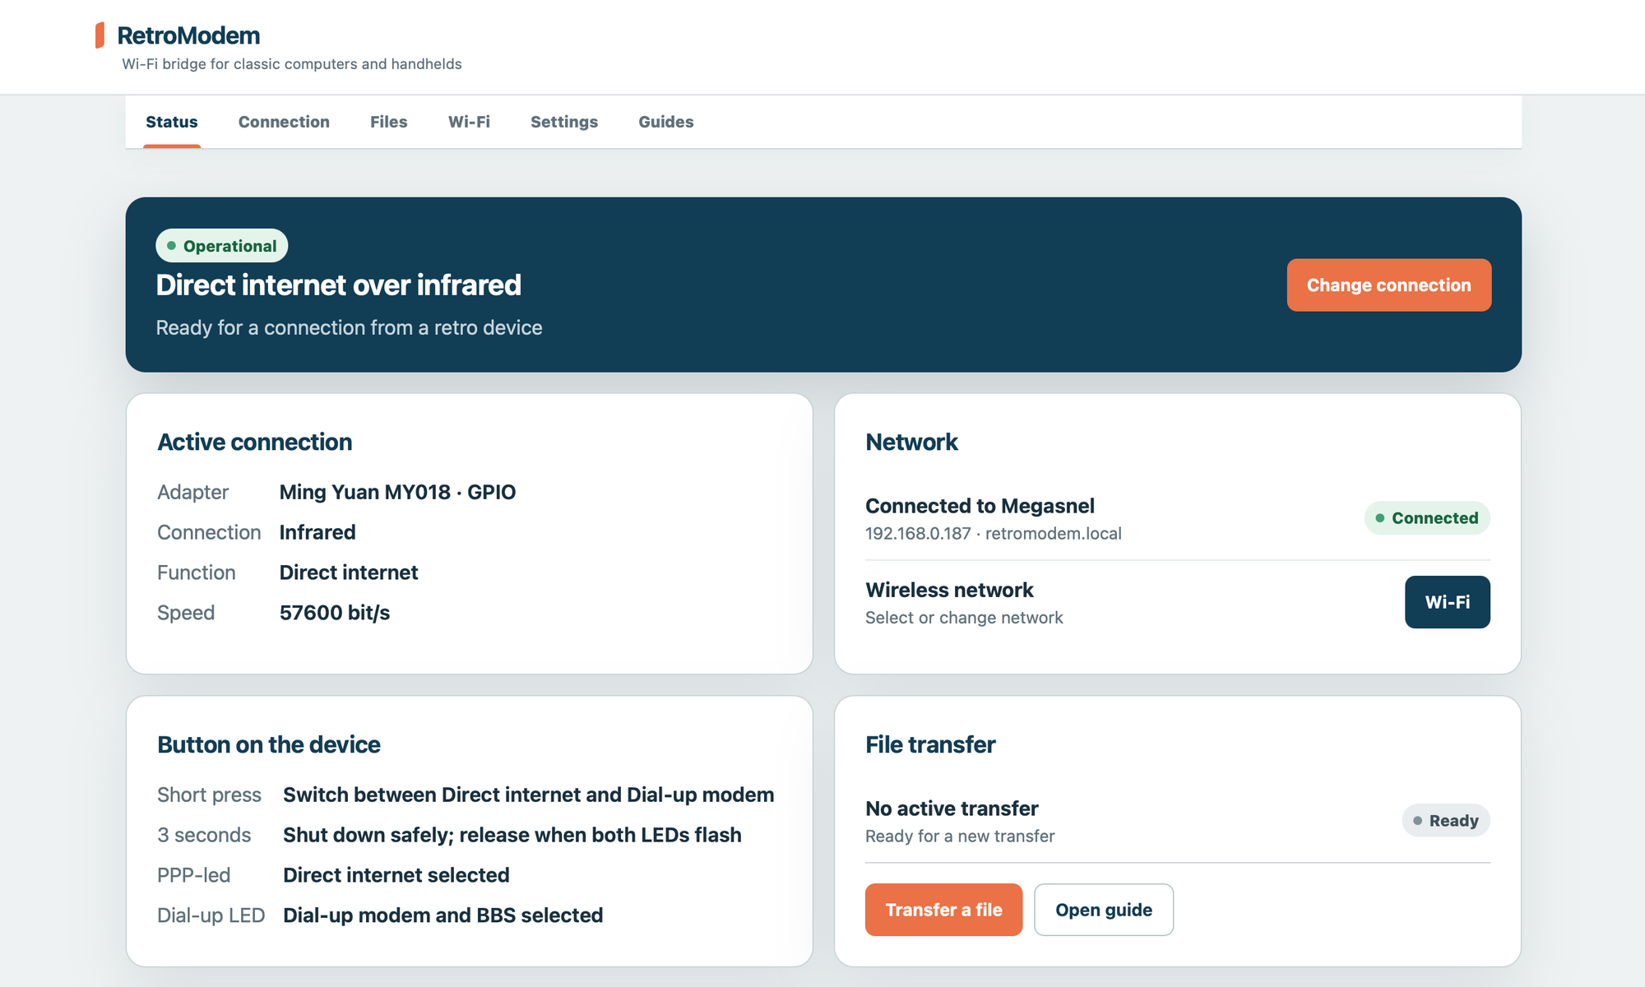The image size is (1645, 987).
Task: Click 'Shut down safely; release when both LEDs flash'
Action: [512, 835]
